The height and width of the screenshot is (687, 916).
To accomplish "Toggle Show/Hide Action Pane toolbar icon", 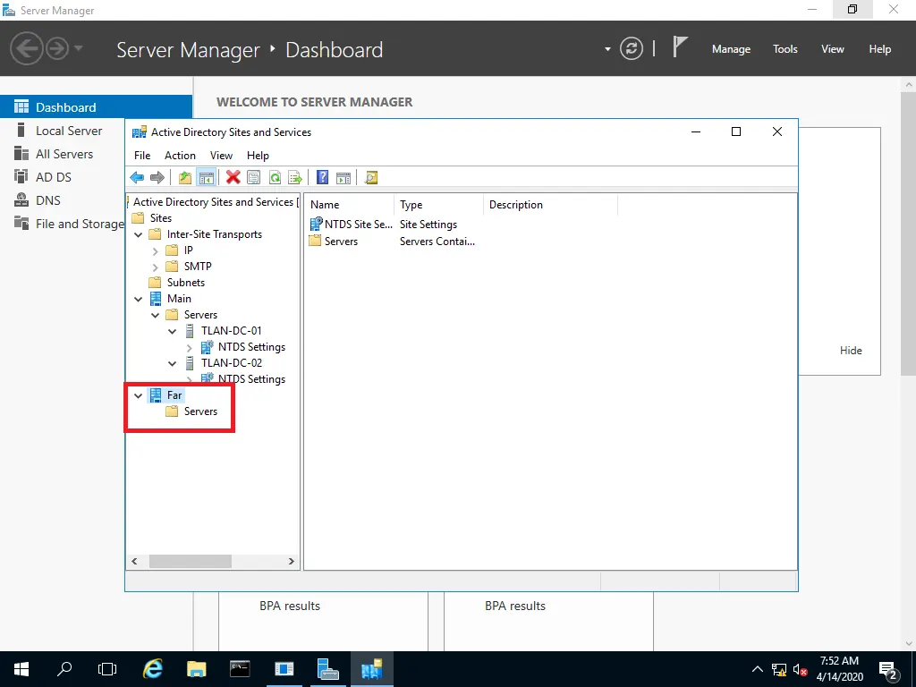I will coord(343,178).
